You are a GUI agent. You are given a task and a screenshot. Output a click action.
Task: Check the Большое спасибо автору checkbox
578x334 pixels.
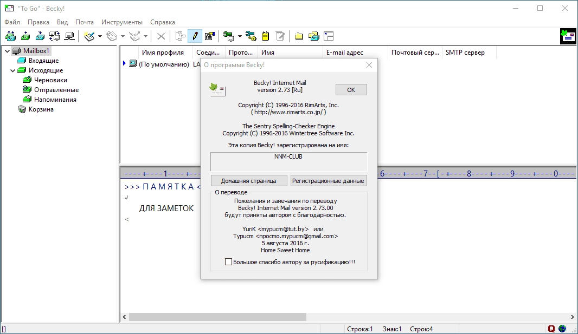(x=229, y=262)
